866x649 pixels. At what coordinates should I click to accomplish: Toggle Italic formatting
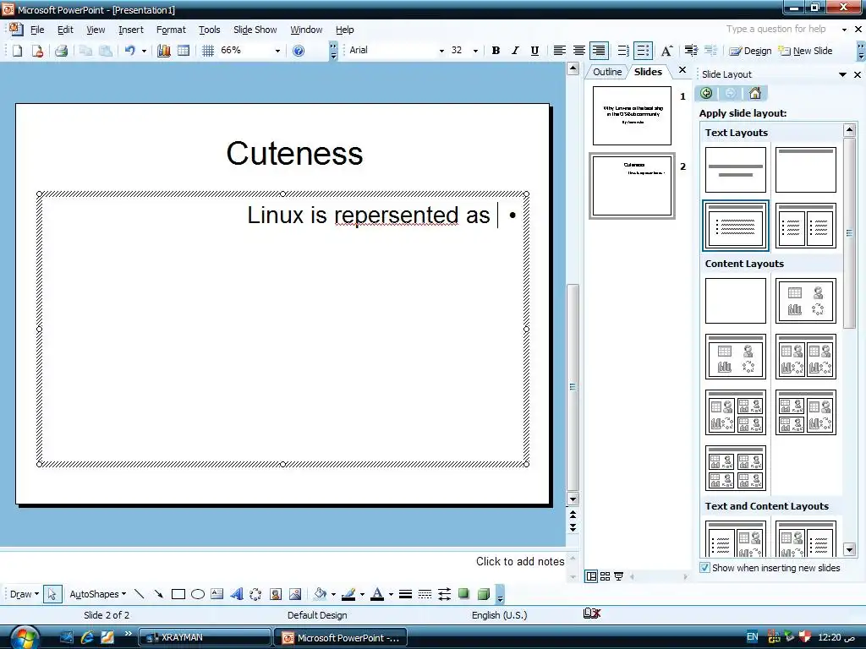click(x=515, y=51)
